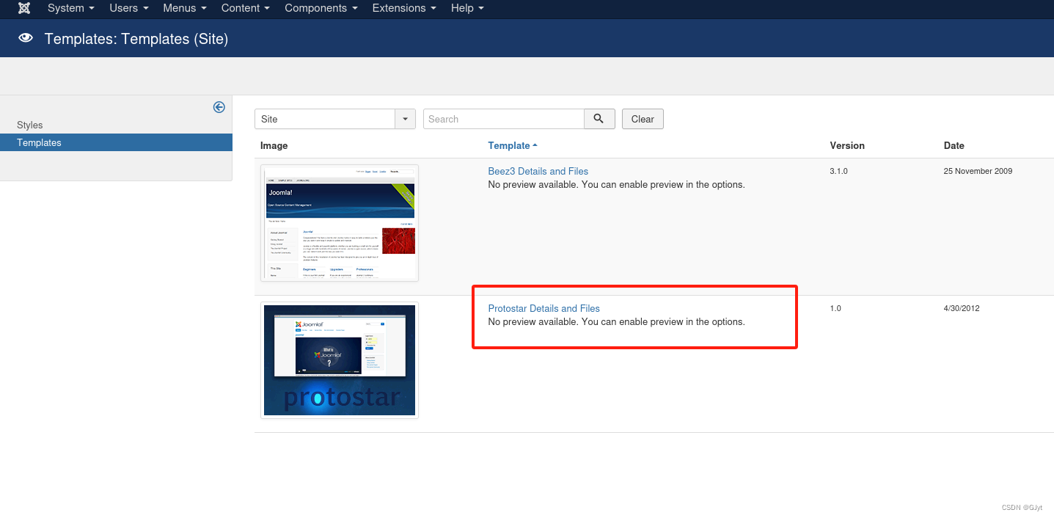This screenshot has width=1054, height=518.
Task: Open the Content menu
Action: (246, 8)
